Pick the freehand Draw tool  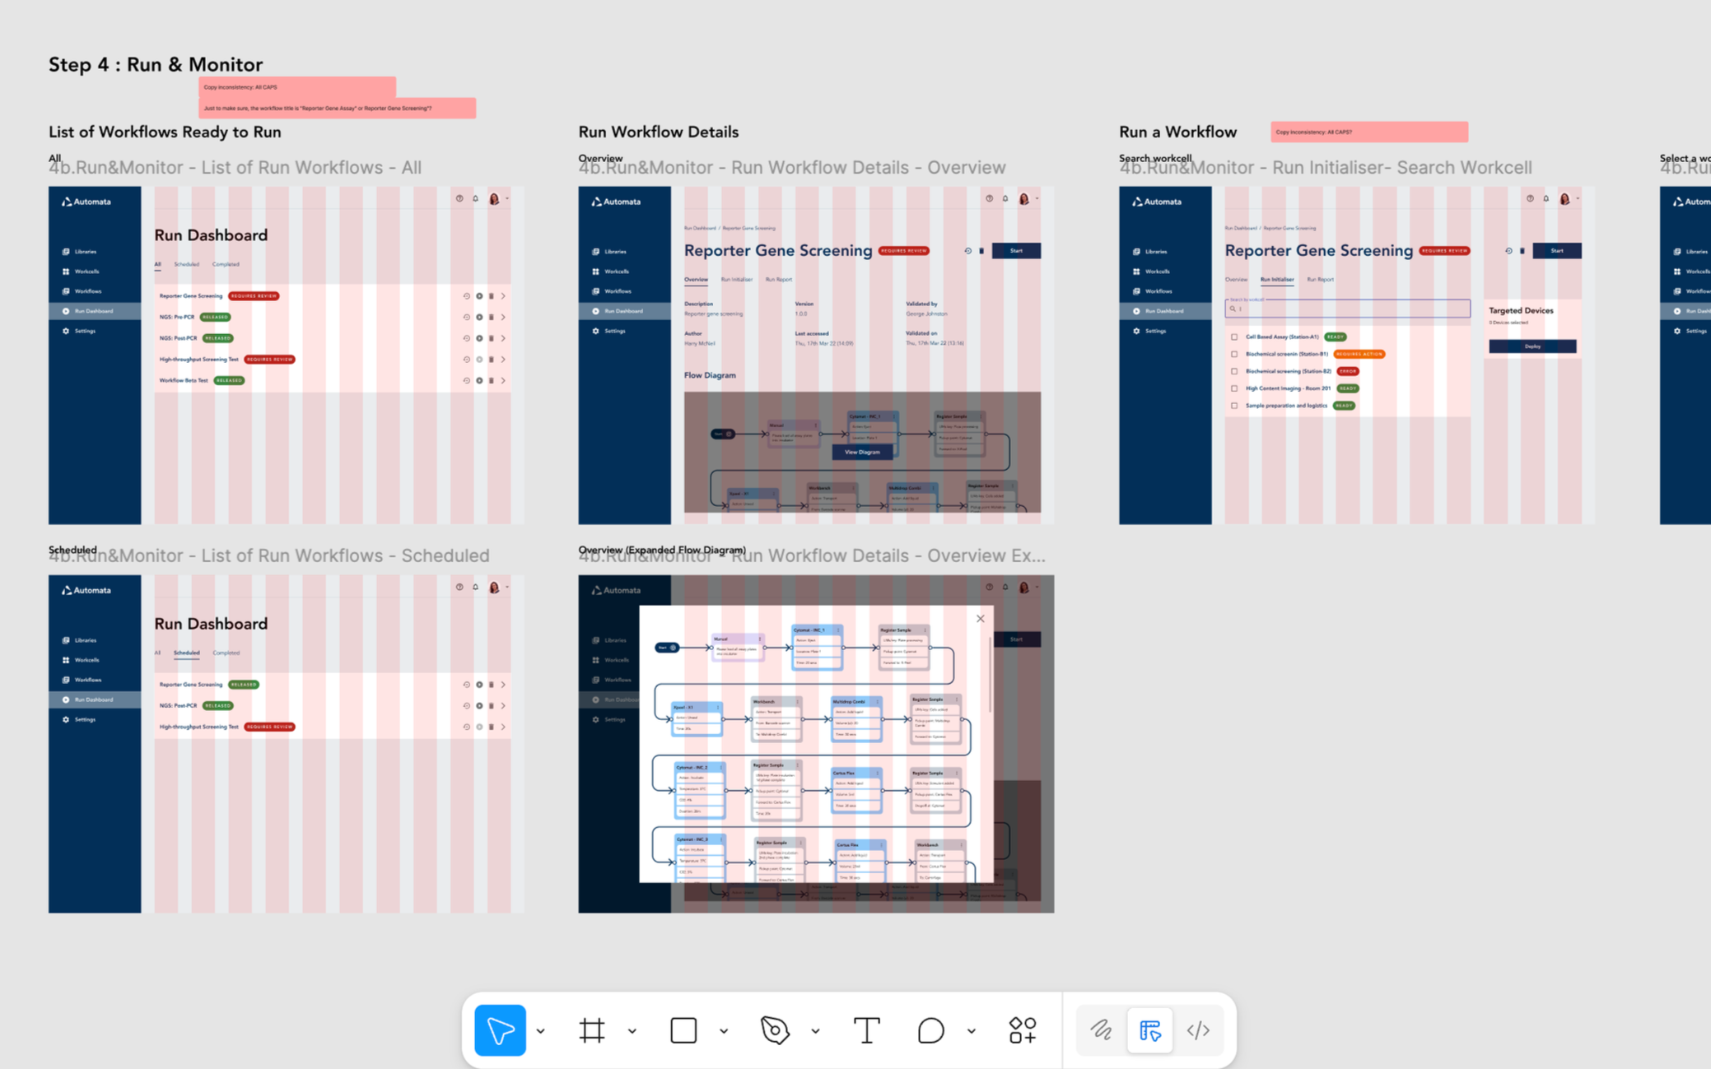(1101, 1029)
